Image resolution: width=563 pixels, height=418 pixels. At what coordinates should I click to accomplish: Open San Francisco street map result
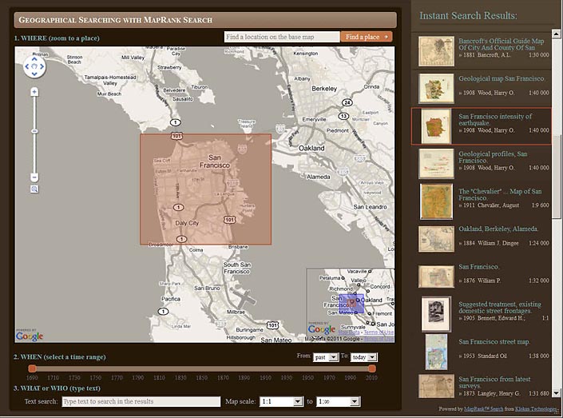(494, 341)
